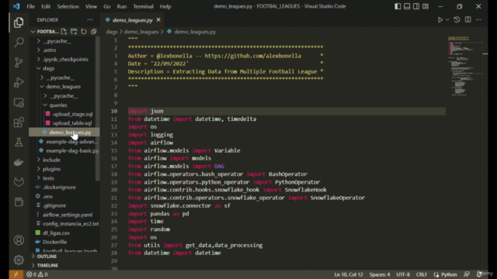Viewport: 497px width, 279px height.
Task: Open airflow_settings.yaml file
Action: (68, 215)
